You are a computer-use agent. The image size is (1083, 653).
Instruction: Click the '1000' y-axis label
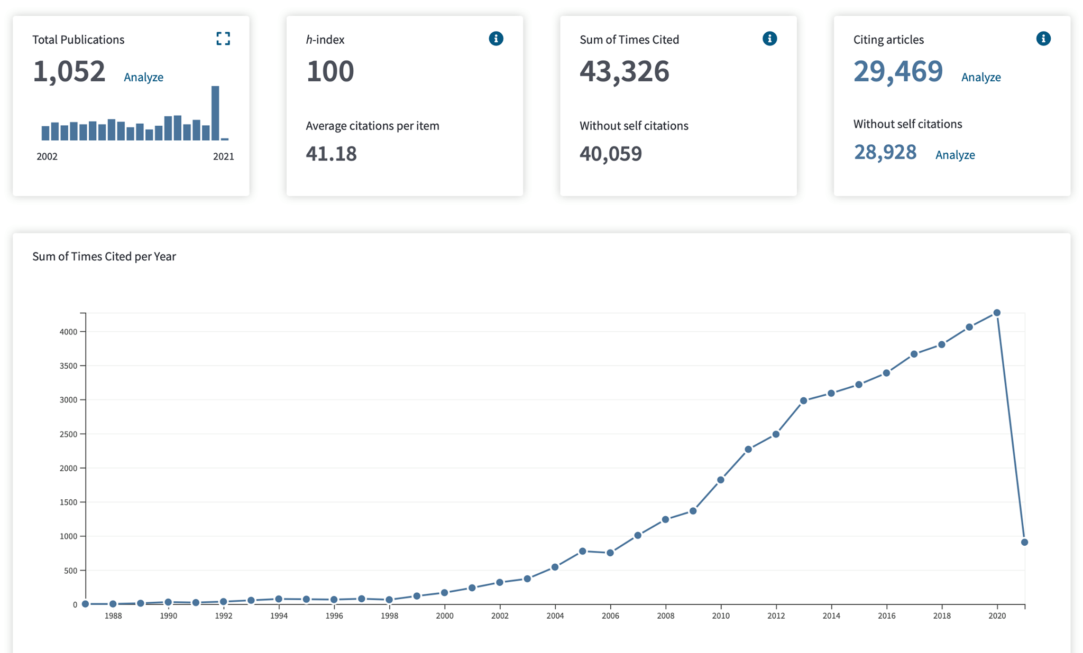pos(69,536)
